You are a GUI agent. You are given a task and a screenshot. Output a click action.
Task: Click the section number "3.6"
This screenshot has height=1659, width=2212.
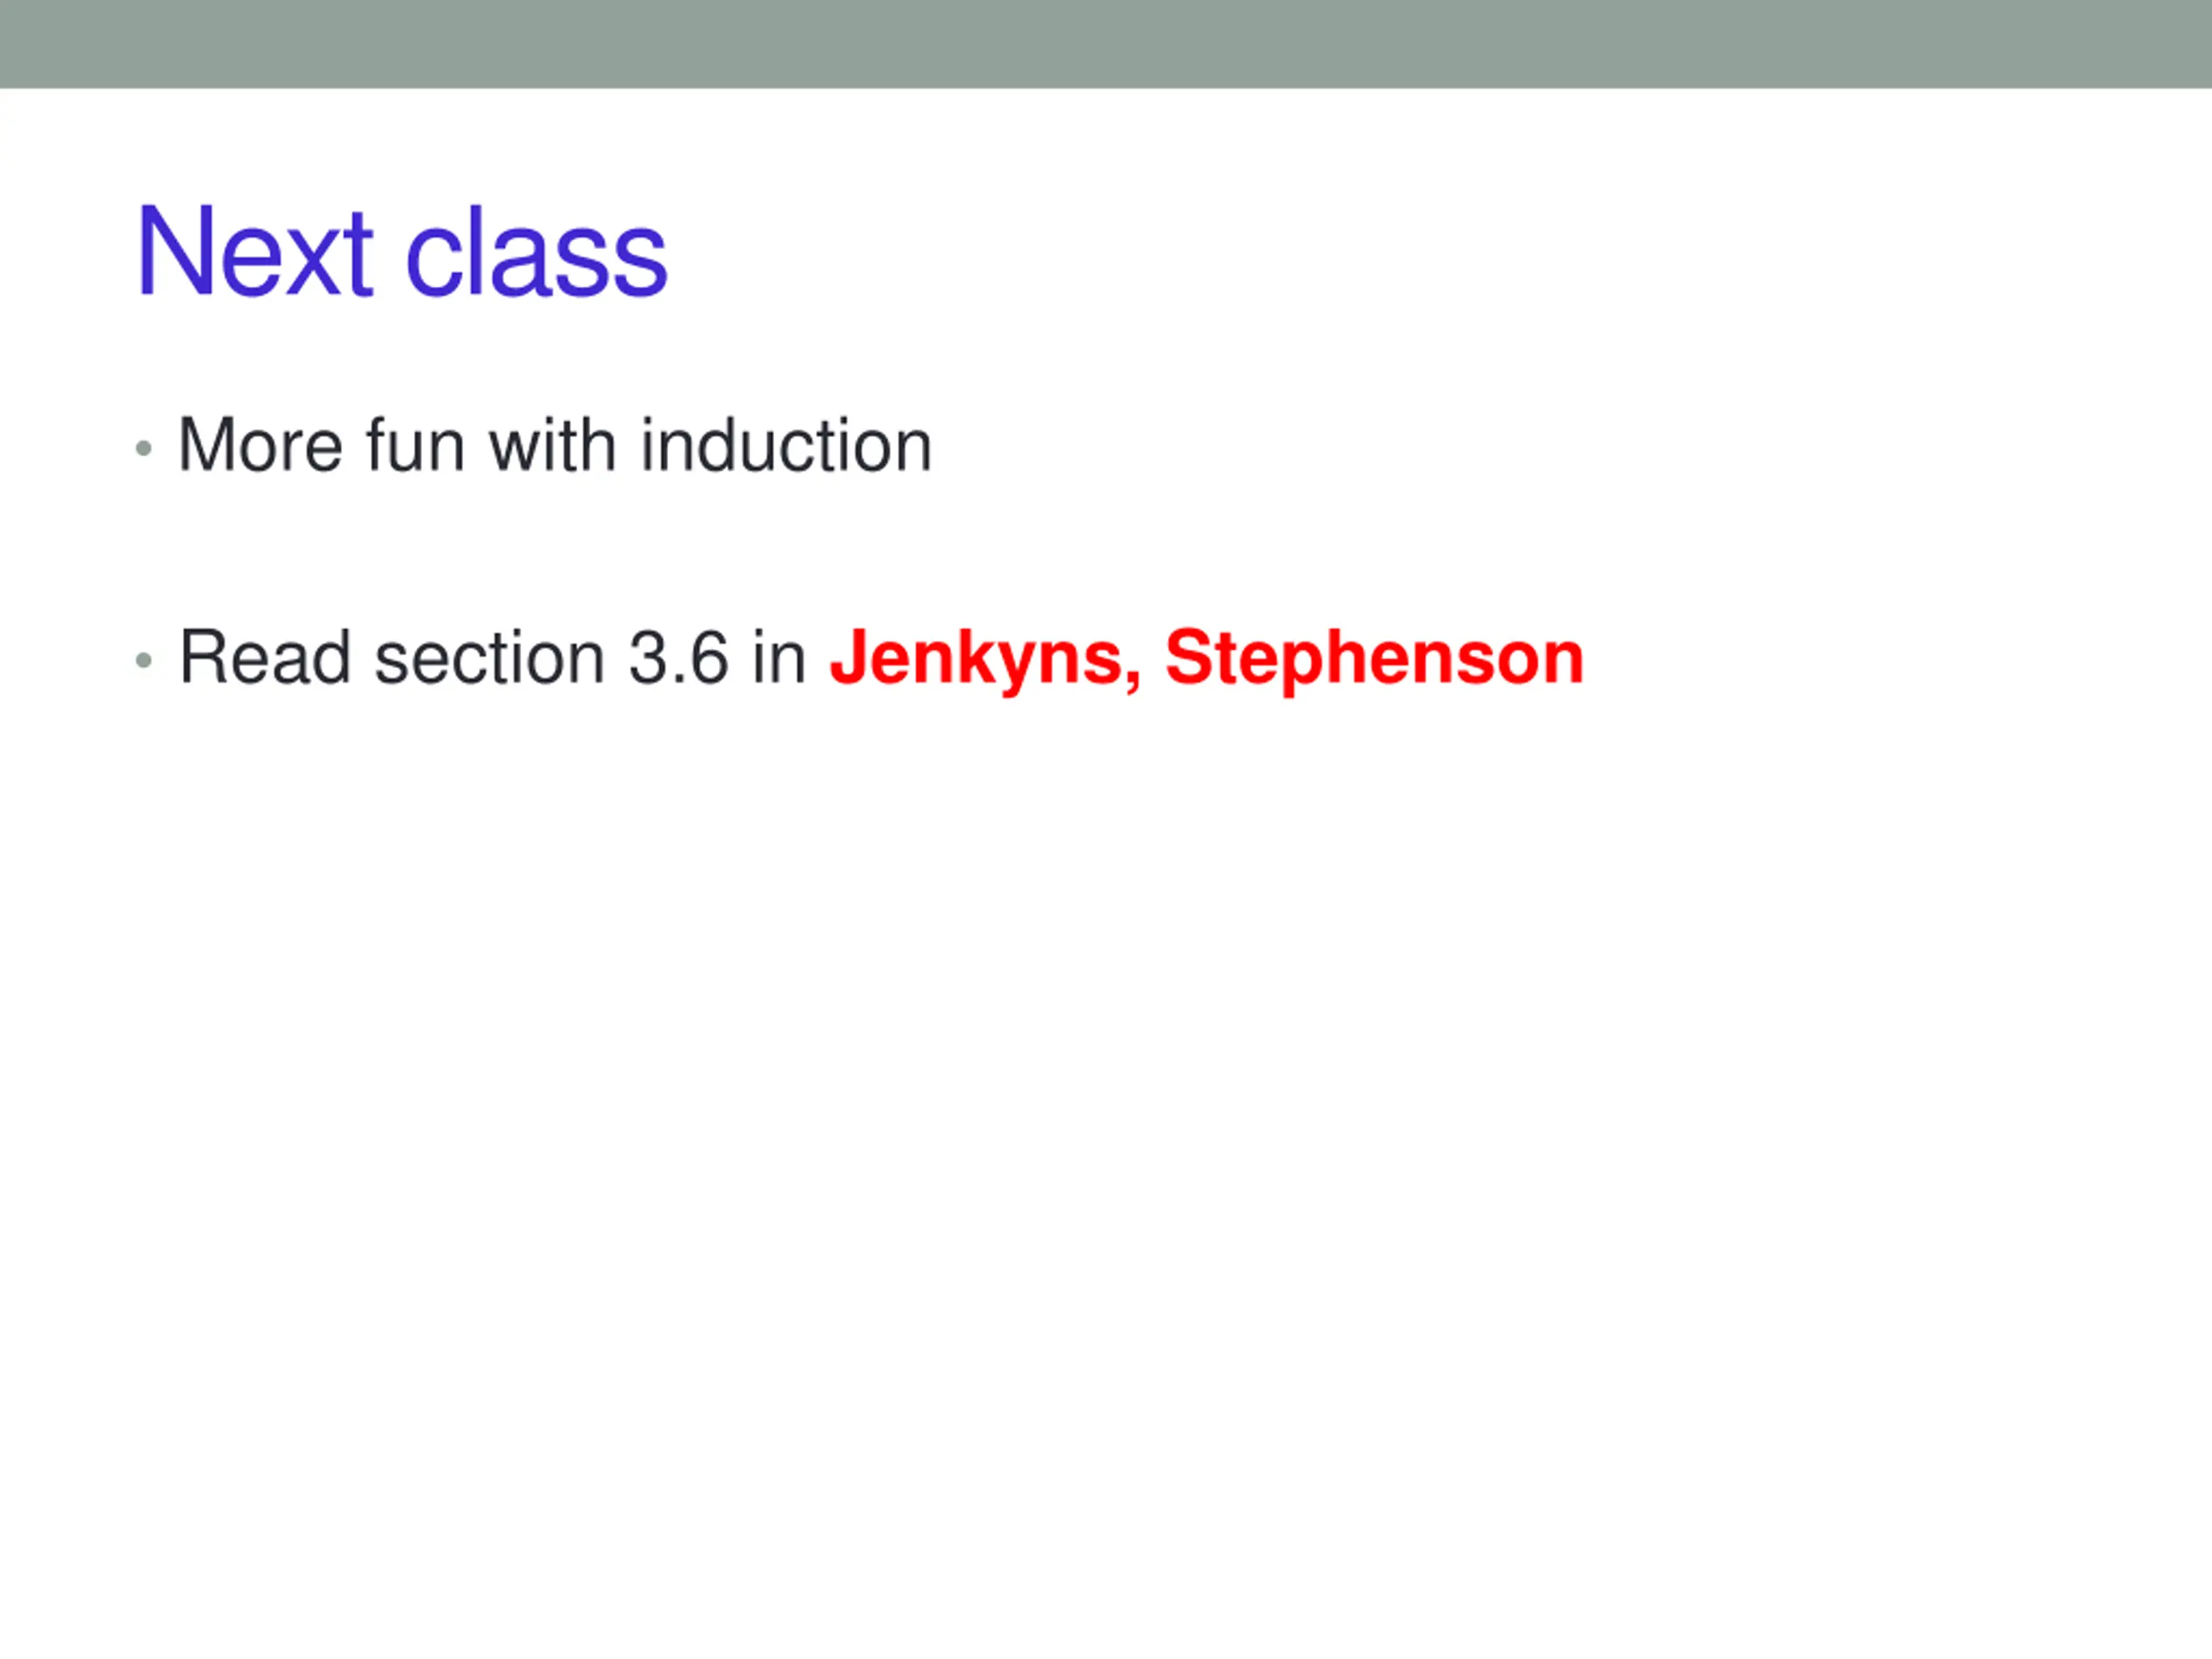pyautogui.click(x=678, y=658)
